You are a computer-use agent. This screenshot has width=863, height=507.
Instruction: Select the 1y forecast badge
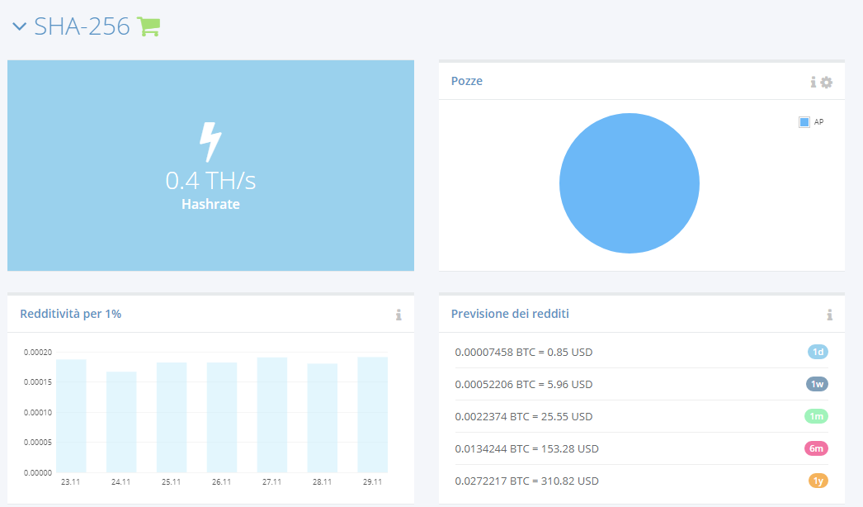[x=818, y=481]
